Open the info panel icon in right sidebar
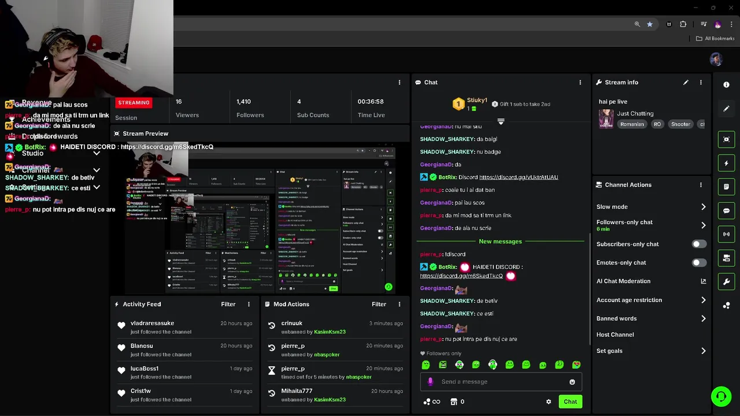Screen dimensions: 740x416 [726, 84]
